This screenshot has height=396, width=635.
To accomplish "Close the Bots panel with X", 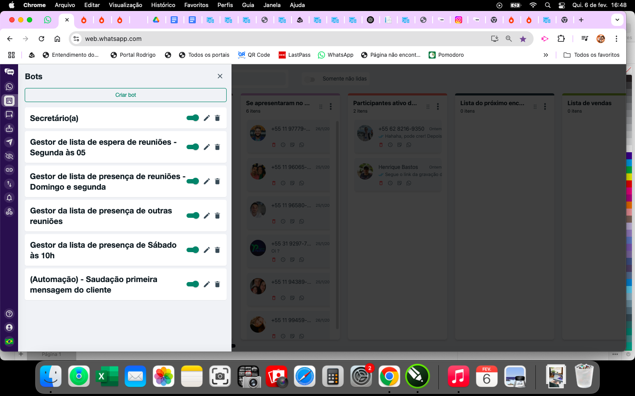I will [220, 76].
